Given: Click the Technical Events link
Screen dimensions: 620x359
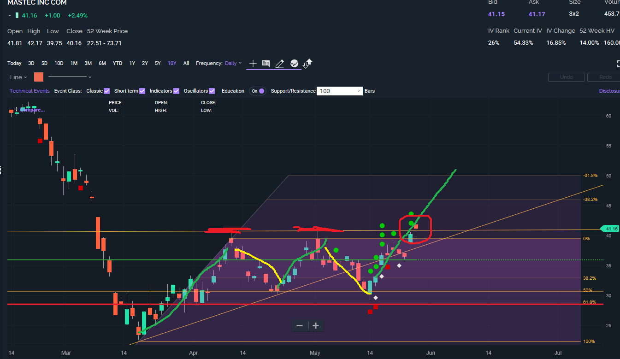Looking at the screenshot, I should tap(30, 91).
